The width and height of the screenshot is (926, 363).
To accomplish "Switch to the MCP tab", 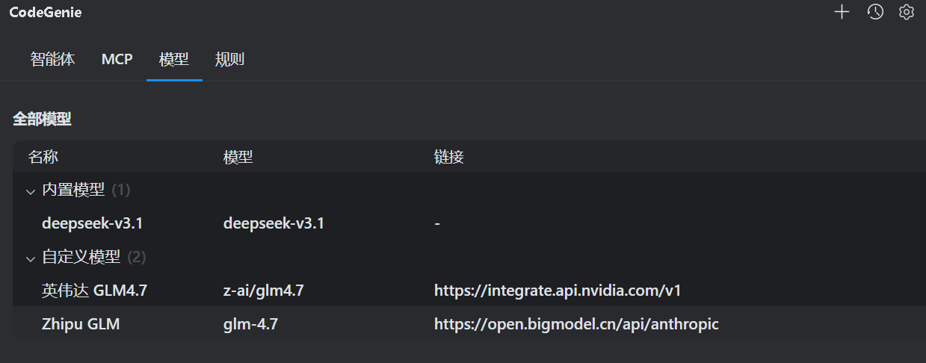I will (117, 60).
